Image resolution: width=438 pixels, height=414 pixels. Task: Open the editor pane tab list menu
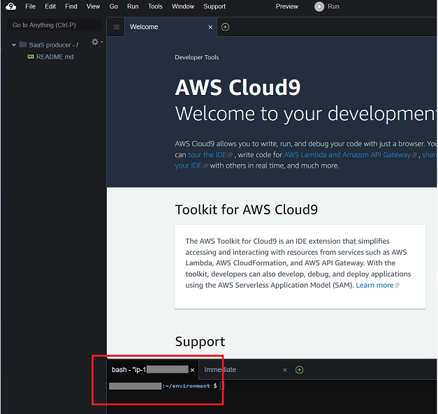click(x=116, y=27)
